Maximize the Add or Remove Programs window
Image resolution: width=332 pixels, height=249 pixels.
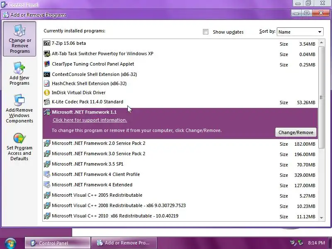307,13
